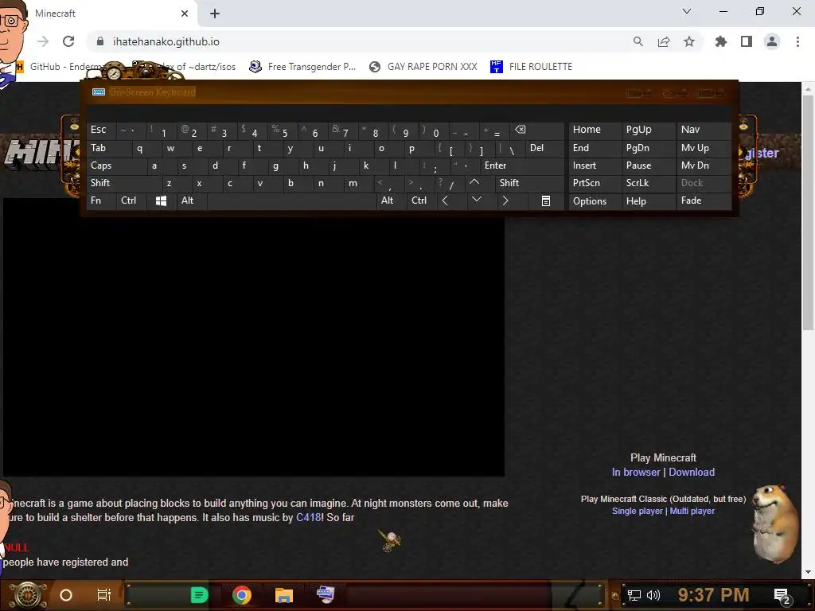Click the down arrow key on keyboard
This screenshot has height=611, width=815.
tap(476, 200)
